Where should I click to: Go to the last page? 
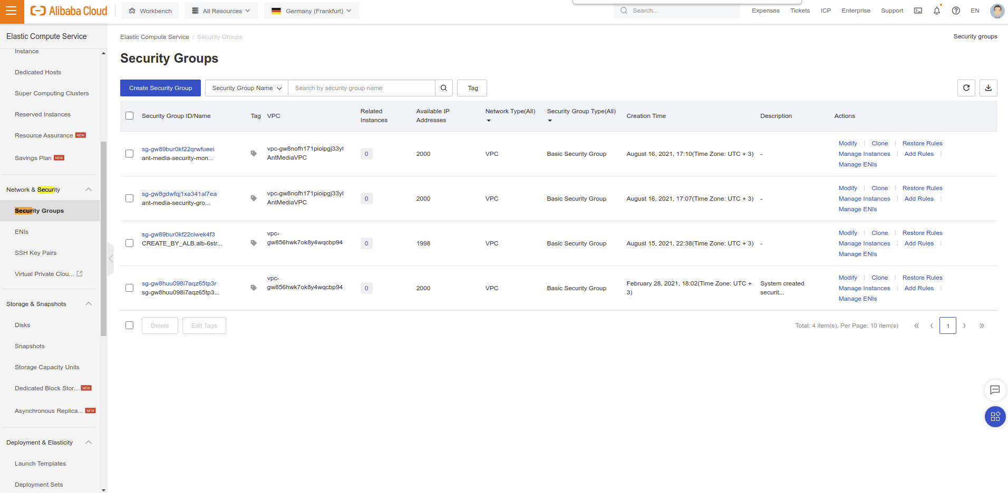pyautogui.click(x=982, y=326)
